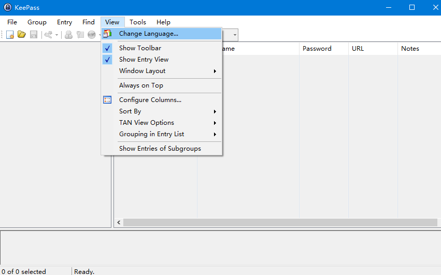Expand the Grouping in Entry List submenu

pyautogui.click(x=162, y=134)
